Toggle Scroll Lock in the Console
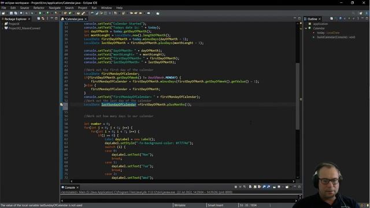370x208 pixels. point(255,187)
